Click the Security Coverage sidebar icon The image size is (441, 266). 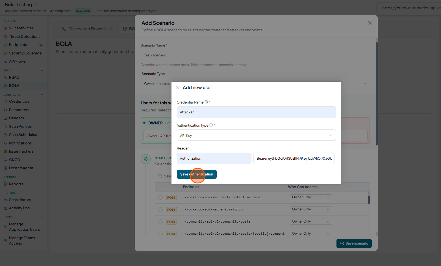pos(5,53)
